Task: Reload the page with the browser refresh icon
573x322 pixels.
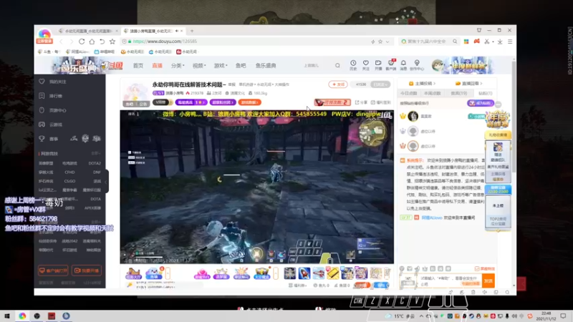Action: click(82, 42)
